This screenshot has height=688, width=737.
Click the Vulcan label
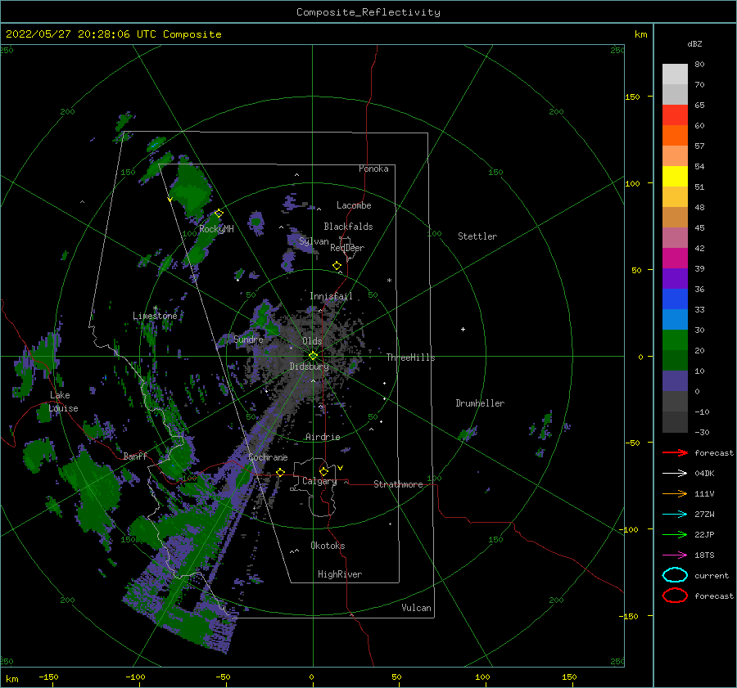417,608
